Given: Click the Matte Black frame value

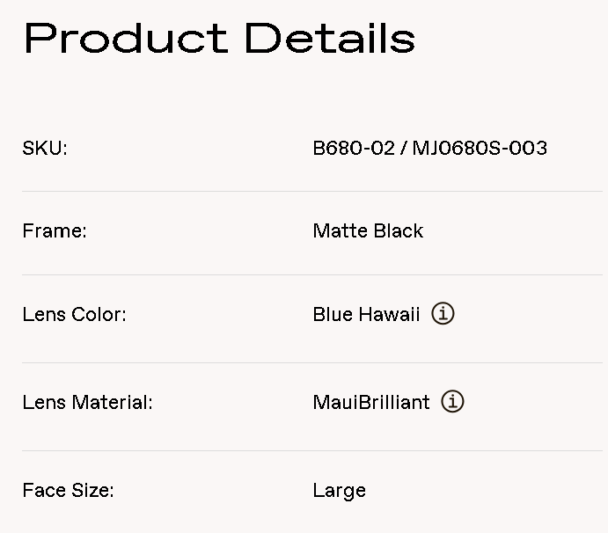Looking at the screenshot, I should 368,231.
